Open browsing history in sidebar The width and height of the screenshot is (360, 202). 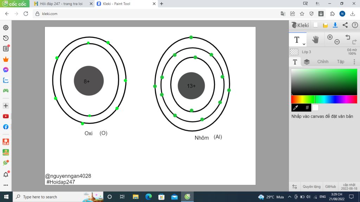click(x=6, y=38)
